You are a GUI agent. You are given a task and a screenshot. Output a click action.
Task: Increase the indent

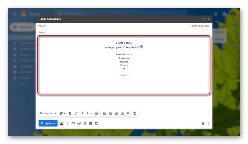pos(122,113)
